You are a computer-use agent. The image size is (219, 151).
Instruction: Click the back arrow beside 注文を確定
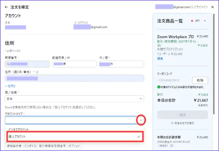coord(6,7)
